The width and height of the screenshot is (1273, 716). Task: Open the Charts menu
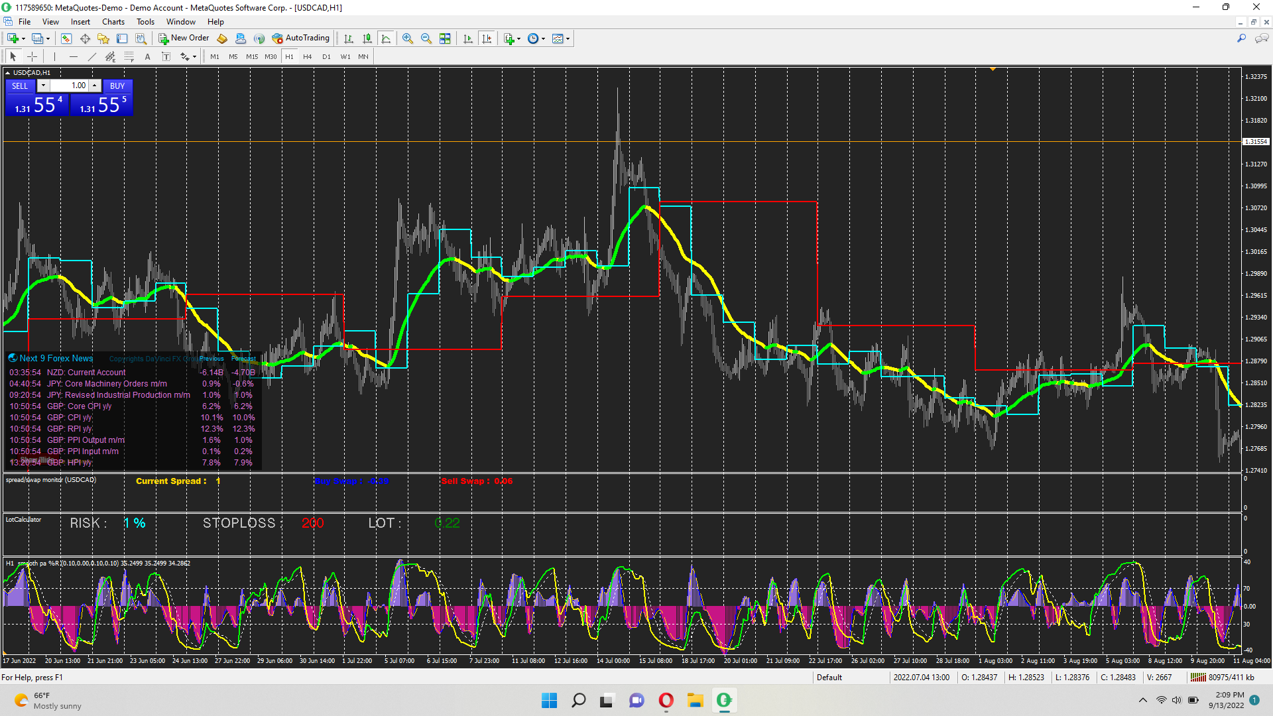[x=113, y=22]
